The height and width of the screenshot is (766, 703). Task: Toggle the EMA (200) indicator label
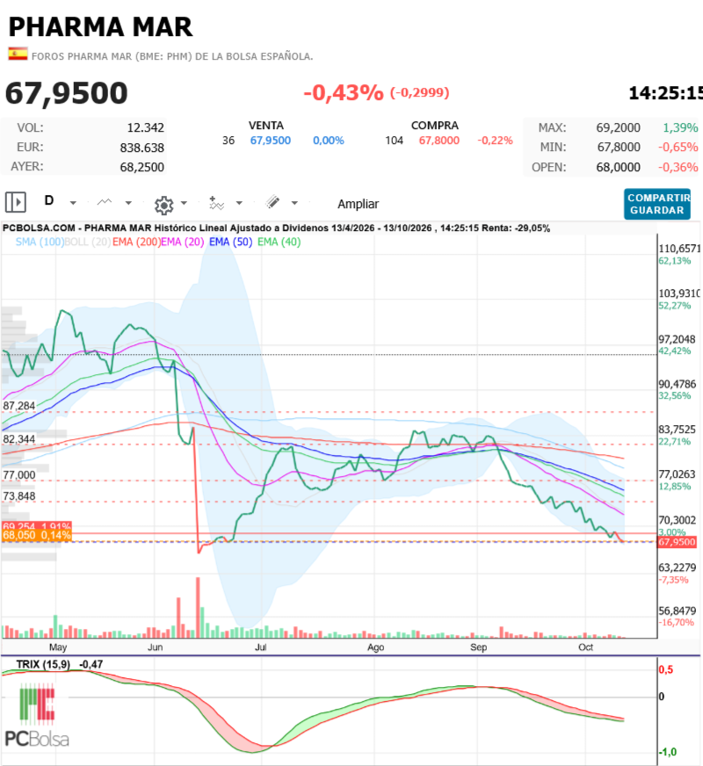tap(136, 242)
